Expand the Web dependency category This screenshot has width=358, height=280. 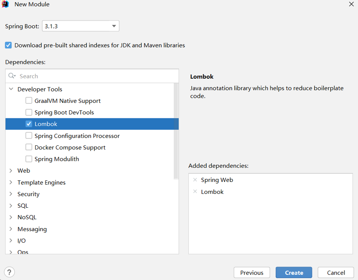tap(11, 170)
